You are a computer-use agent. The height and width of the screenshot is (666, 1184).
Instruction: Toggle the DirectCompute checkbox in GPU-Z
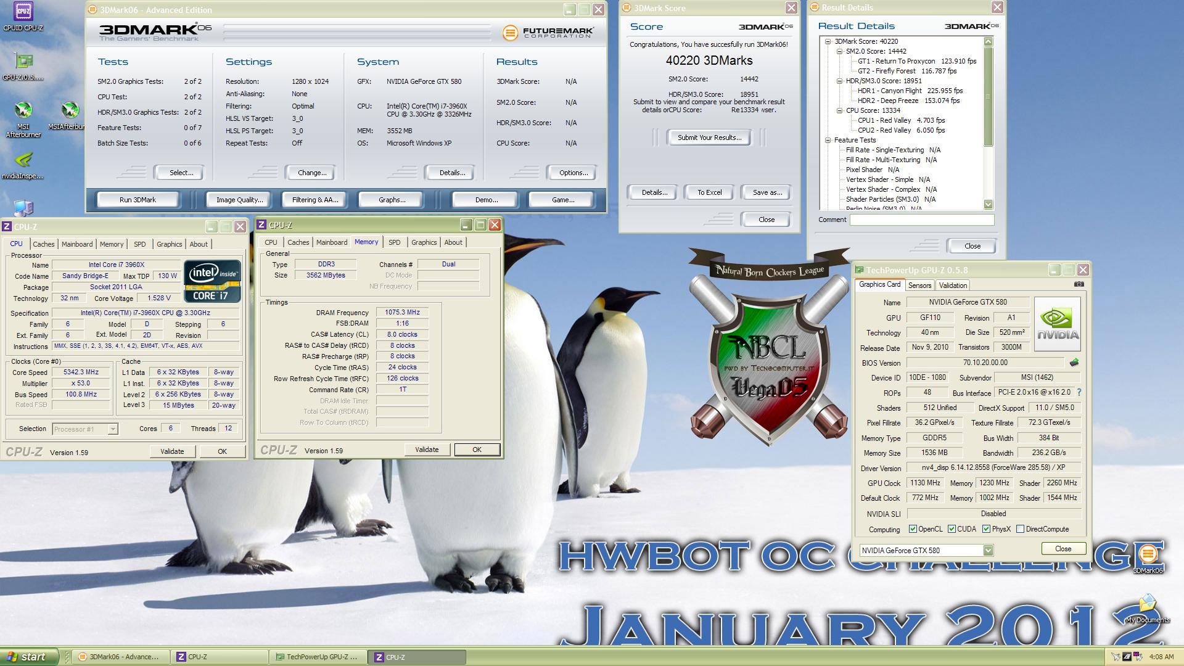point(1020,529)
